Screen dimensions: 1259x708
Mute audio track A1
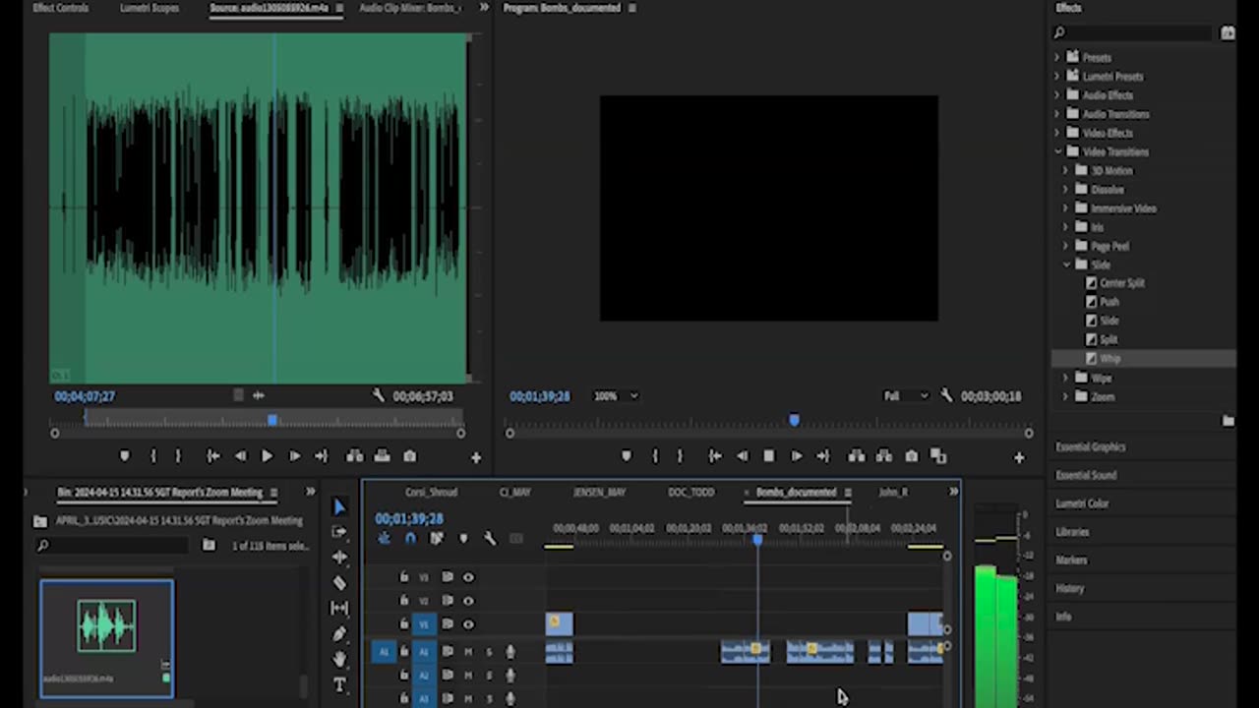point(468,651)
